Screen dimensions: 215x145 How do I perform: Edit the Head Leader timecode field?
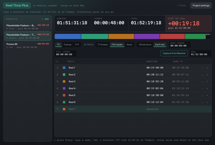point(180,45)
